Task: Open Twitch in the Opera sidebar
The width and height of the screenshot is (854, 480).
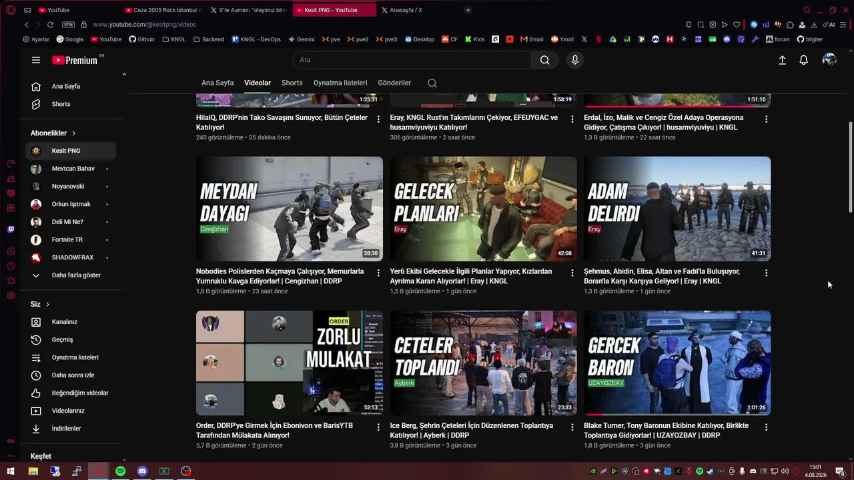Action: coord(11,229)
